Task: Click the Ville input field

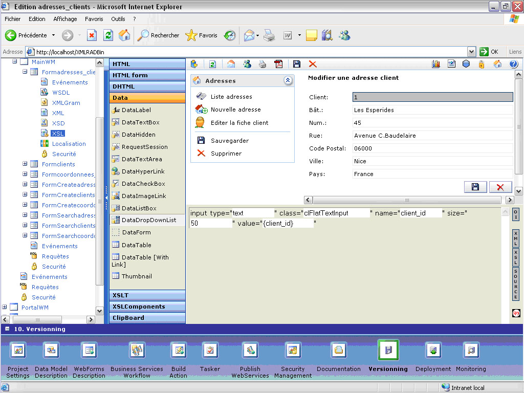Action: 432,161
